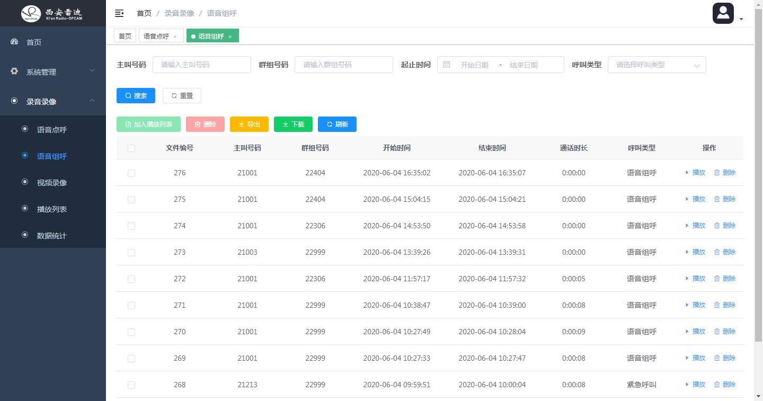Screen dimensions: 763x401
Task: Check the box for file 270
Action: 131,332
